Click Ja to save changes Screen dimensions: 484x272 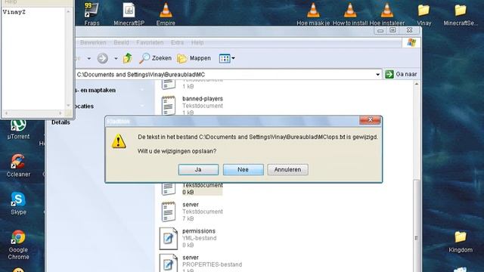pos(198,169)
